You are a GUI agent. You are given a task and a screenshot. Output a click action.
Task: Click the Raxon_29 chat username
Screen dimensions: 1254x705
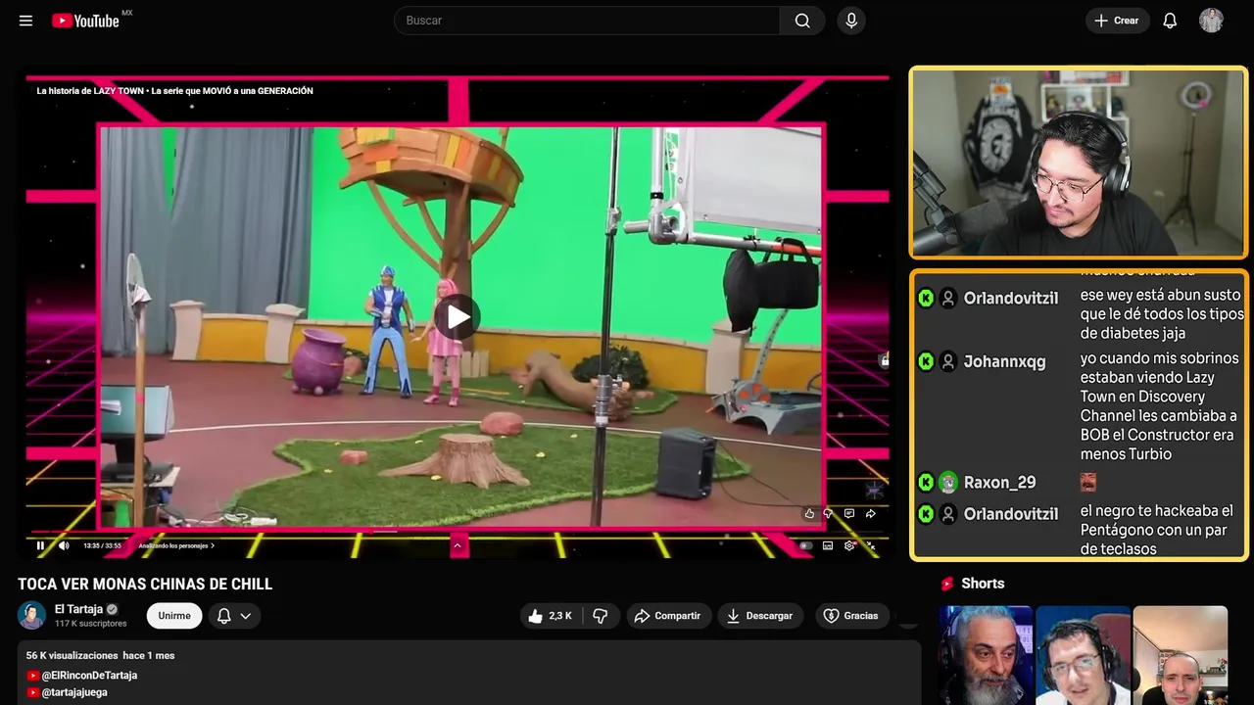[999, 482]
